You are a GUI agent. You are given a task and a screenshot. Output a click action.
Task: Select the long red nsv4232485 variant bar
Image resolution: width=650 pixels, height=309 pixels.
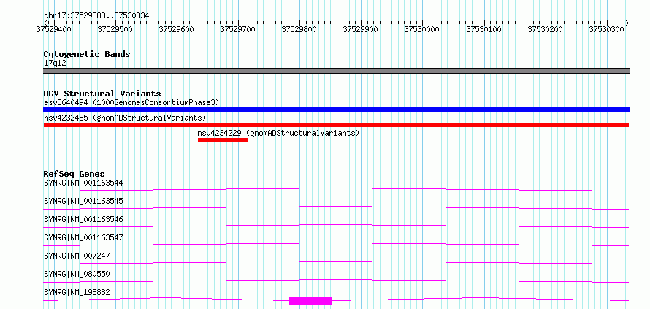pos(336,125)
